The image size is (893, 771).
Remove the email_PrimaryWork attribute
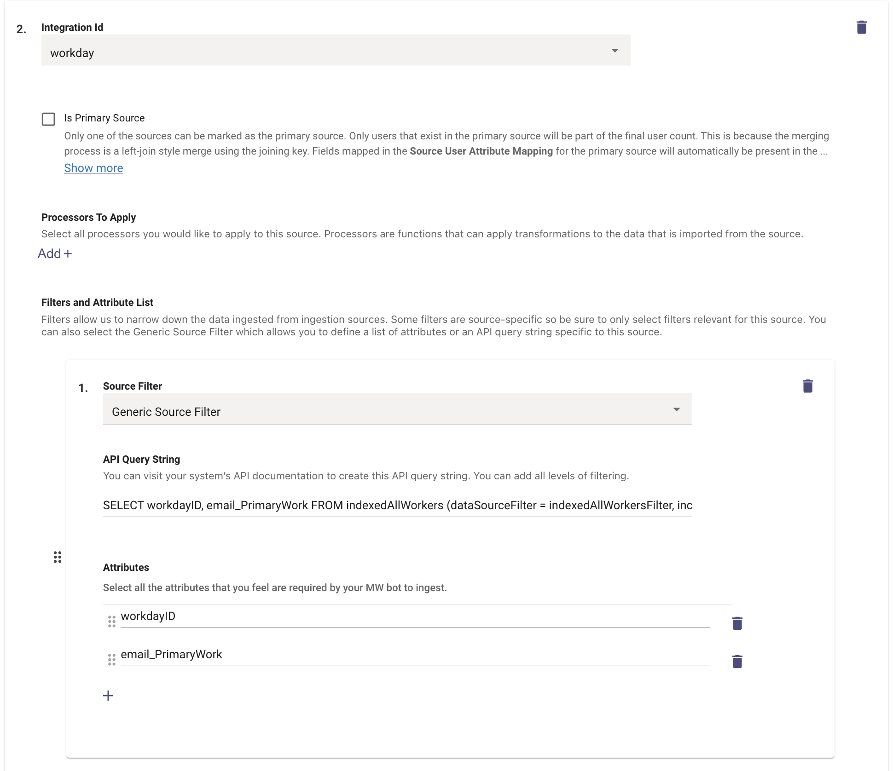pyautogui.click(x=737, y=662)
